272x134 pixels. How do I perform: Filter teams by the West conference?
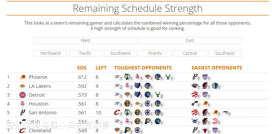(x=85, y=41)
